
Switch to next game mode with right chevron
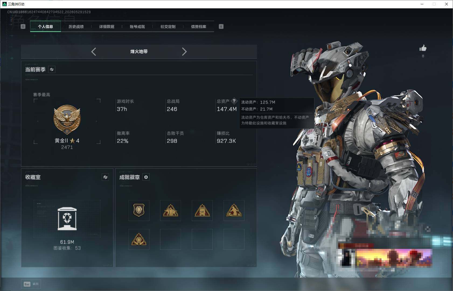[184, 52]
